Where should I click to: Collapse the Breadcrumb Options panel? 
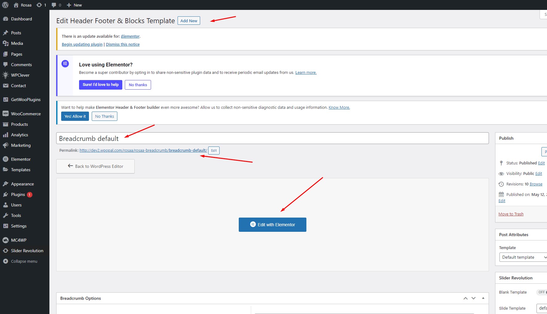483,298
